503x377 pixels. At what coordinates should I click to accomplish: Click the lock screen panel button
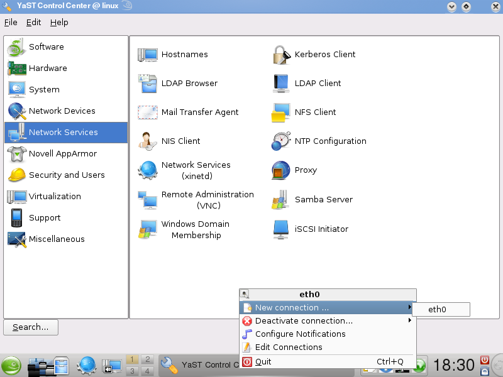[x=484, y=371]
